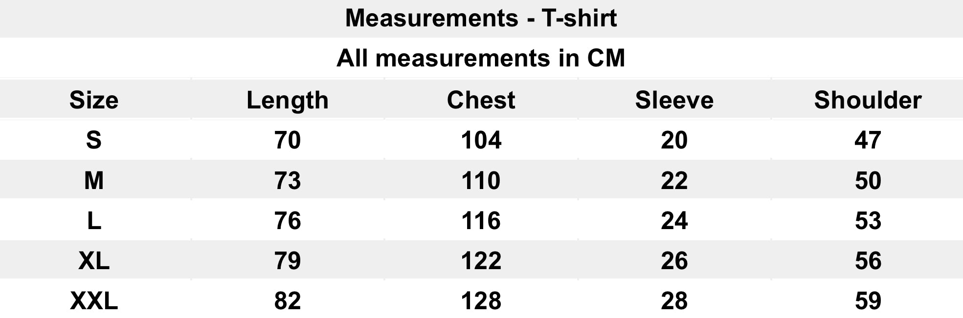
Task: Click length value 82 for size XXL
Action: (288, 301)
